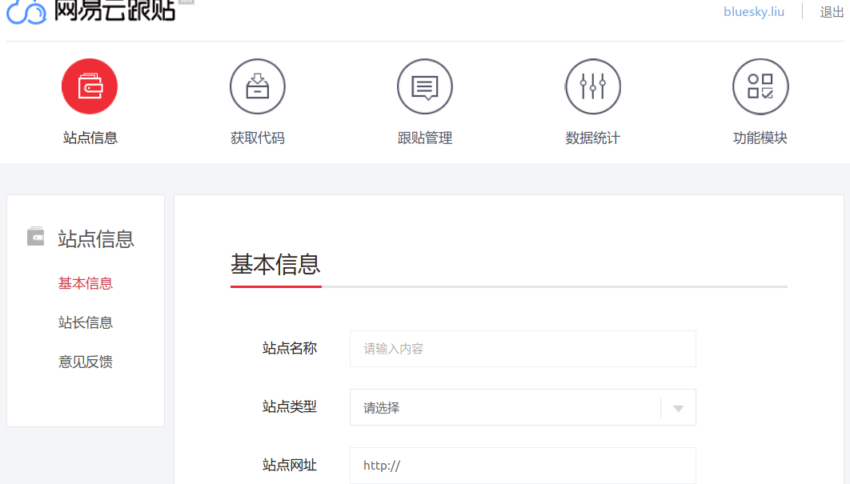This screenshot has height=484, width=850.
Task: Open the 跟贴管理 comment management icon
Action: (x=425, y=86)
